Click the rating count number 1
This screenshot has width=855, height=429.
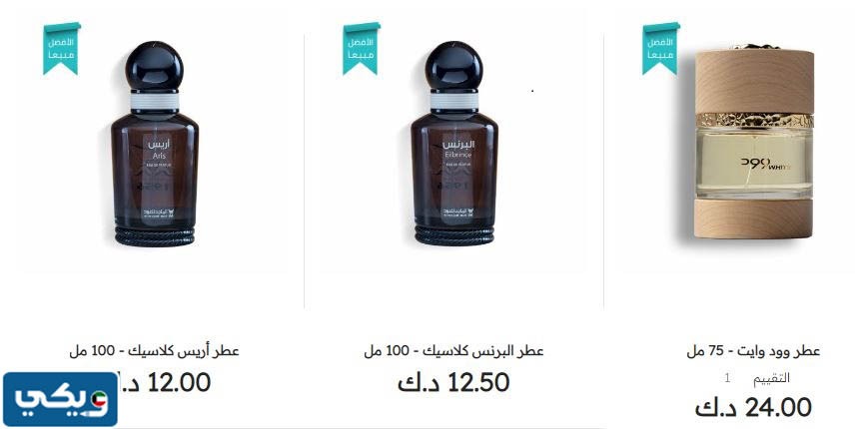[x=727, y=378]
